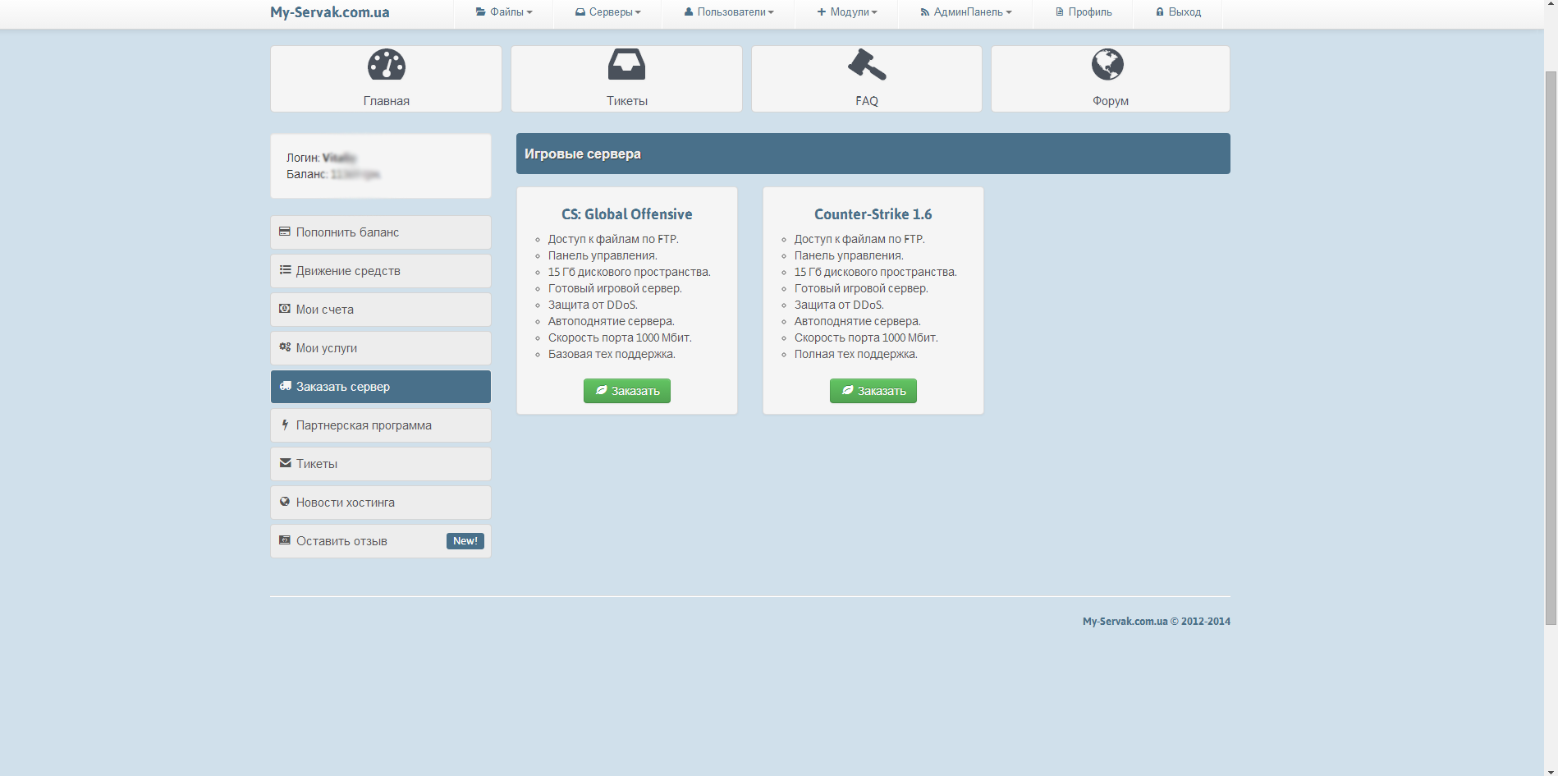Log out via Выход link

(1178, 12)
